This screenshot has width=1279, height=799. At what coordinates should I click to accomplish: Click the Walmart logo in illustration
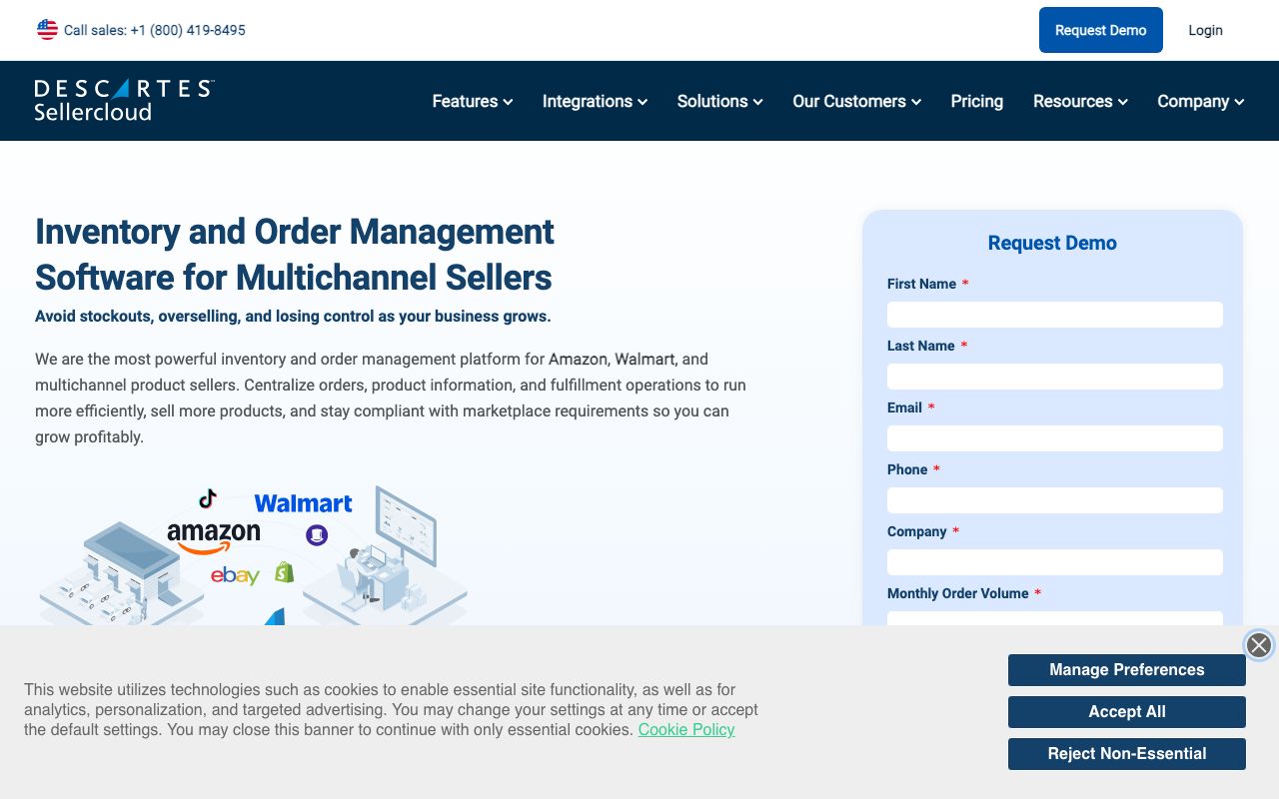[303, 503]
